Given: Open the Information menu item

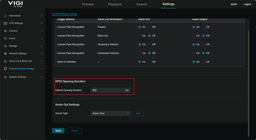Looking at the screenshot, I should [x=15, y=16].
